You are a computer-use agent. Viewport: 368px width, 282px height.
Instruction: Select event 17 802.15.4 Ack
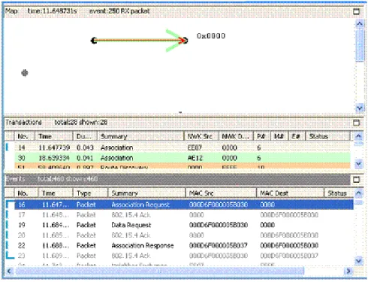click(x=184, y=215)
